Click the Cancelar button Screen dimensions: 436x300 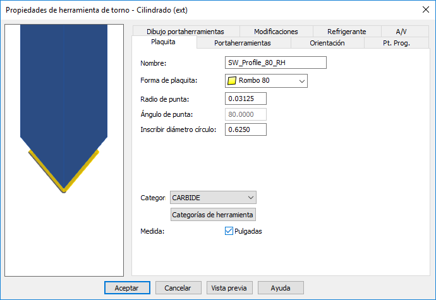[178, 288]
